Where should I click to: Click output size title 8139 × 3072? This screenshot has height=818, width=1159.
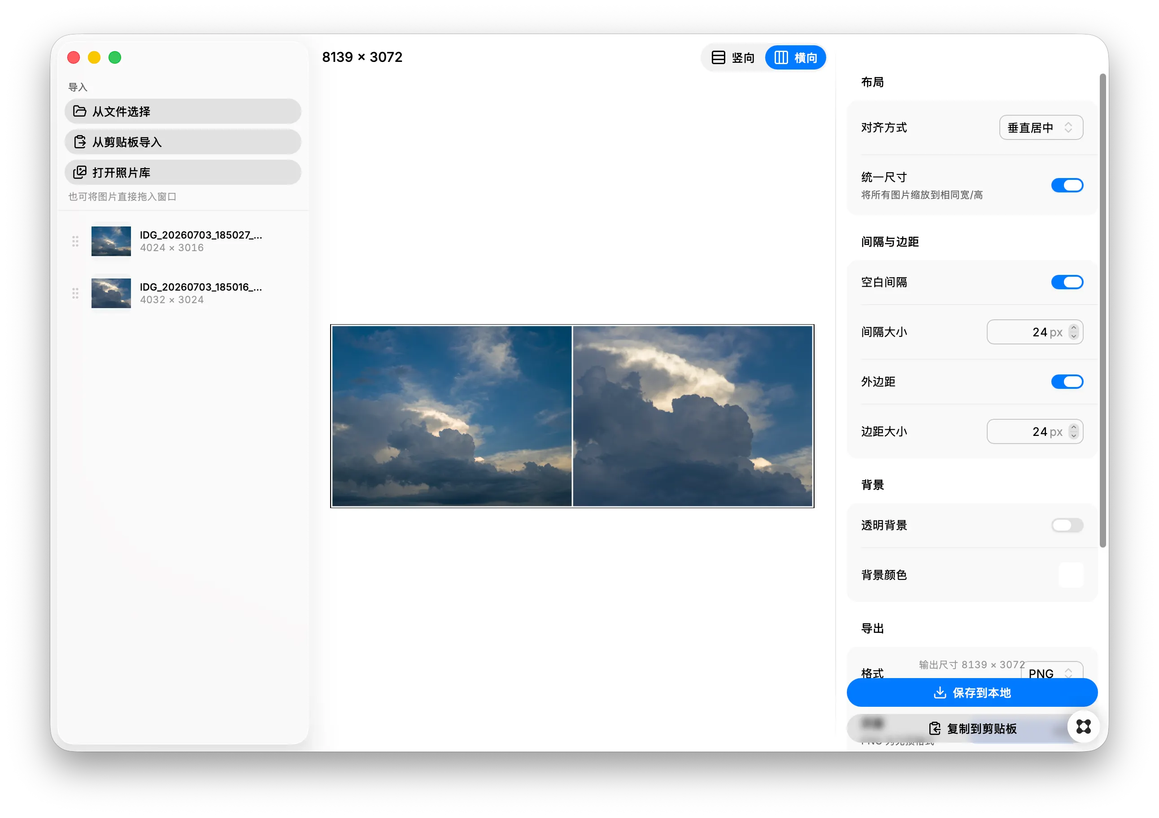point(362,57)
